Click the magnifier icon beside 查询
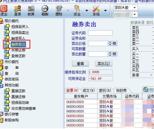 pyautogui.click(x=1, y=74)
